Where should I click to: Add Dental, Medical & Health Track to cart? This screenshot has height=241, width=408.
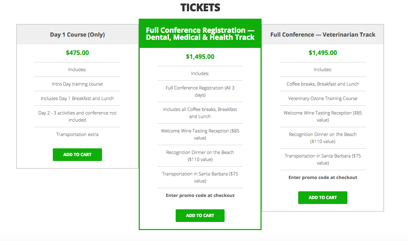click(200, 216)
